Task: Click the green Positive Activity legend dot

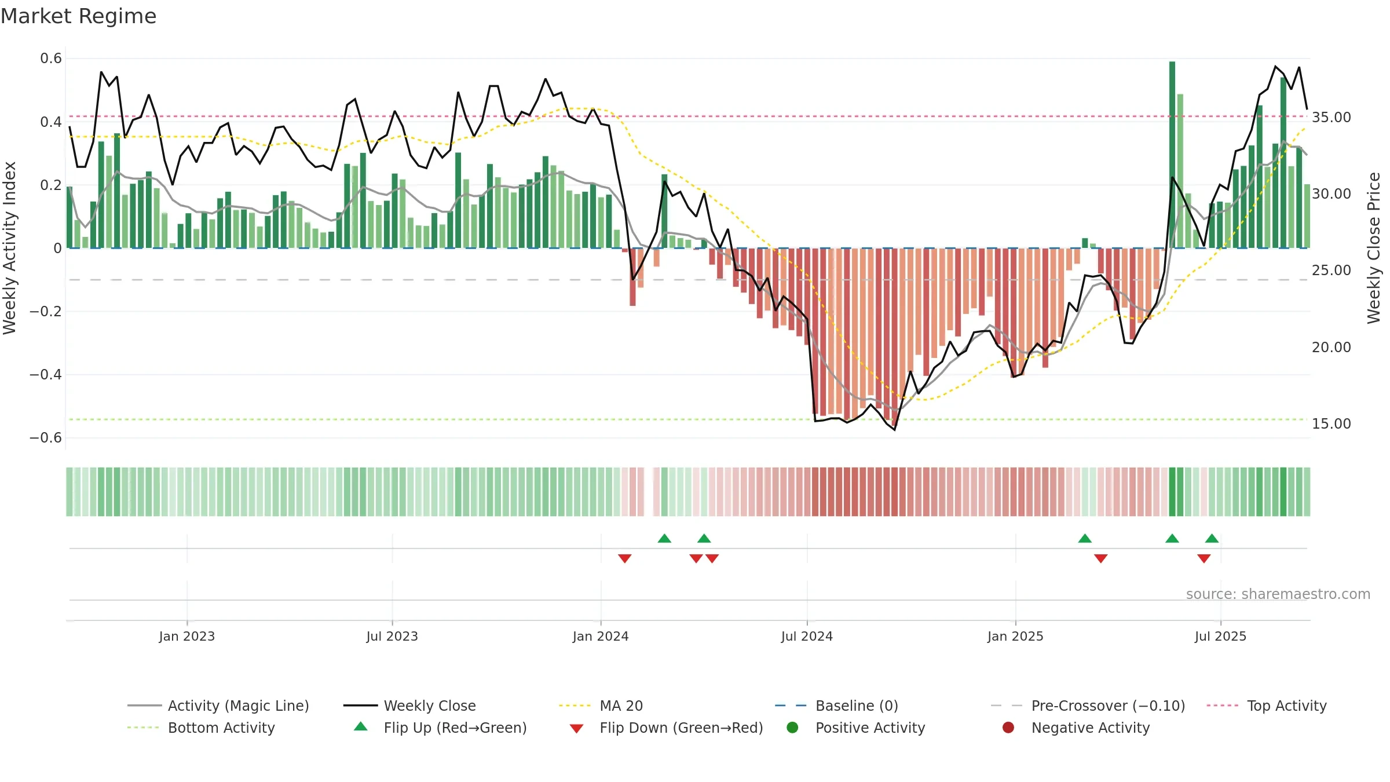Action: (x=792, y=727)
